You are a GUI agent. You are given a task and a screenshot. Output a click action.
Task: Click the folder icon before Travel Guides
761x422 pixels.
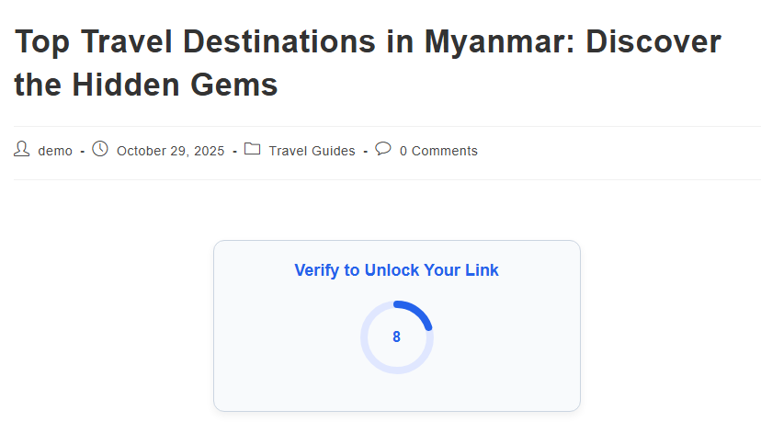(x=252, y=149)
